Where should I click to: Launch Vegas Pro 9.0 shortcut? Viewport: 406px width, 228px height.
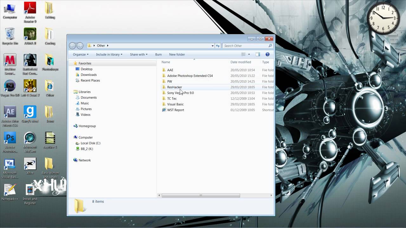coord(10,88)
